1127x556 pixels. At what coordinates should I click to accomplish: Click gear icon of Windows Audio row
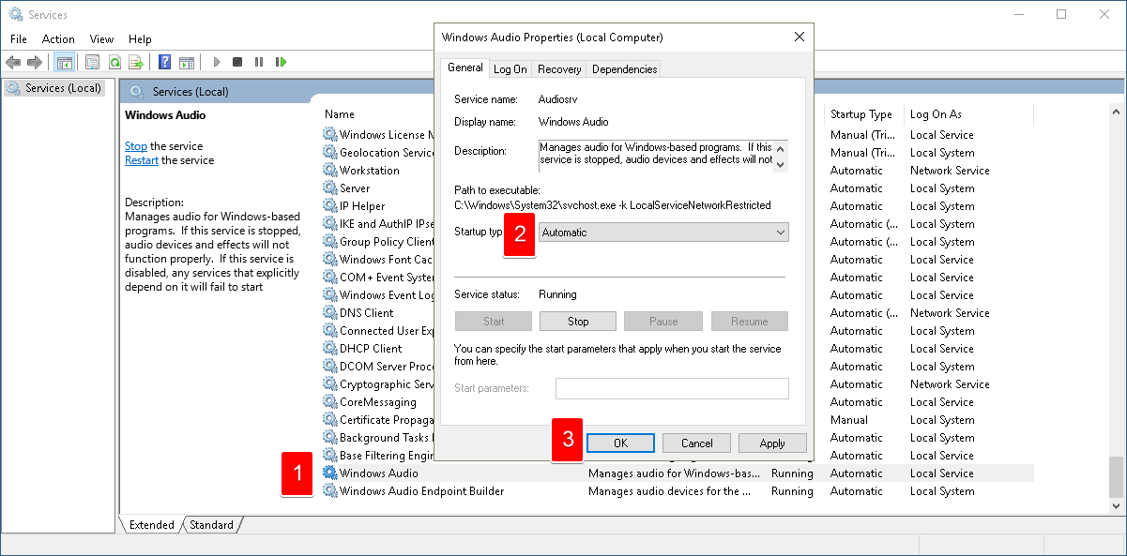tap(329, 473)
